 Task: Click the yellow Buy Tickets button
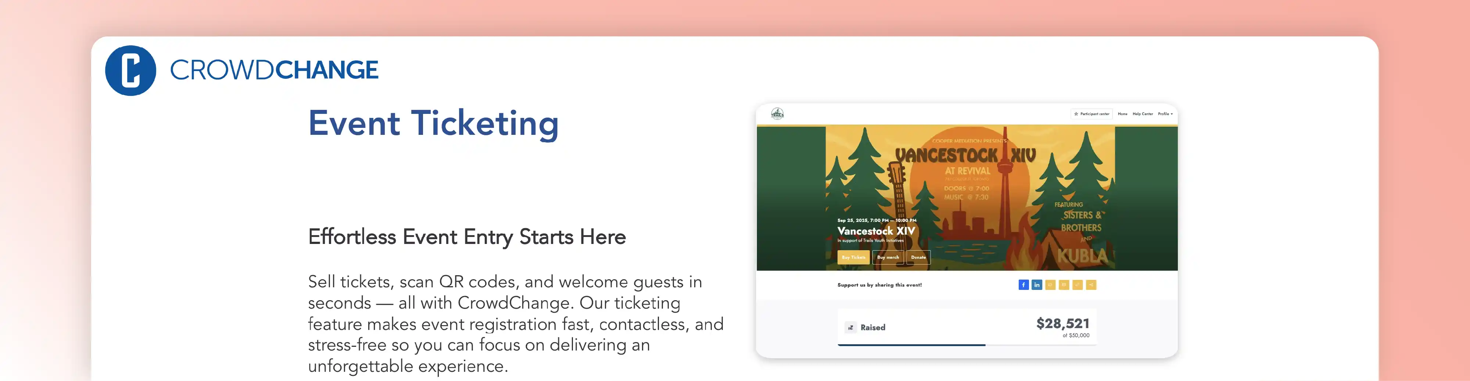854,257
